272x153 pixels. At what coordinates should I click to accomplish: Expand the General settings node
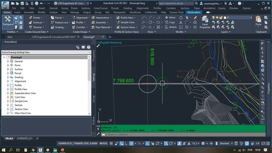[8, 61]
